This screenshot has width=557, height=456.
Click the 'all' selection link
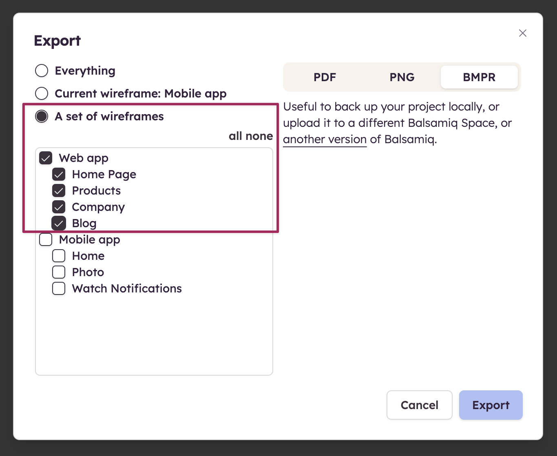pos(235,136)
